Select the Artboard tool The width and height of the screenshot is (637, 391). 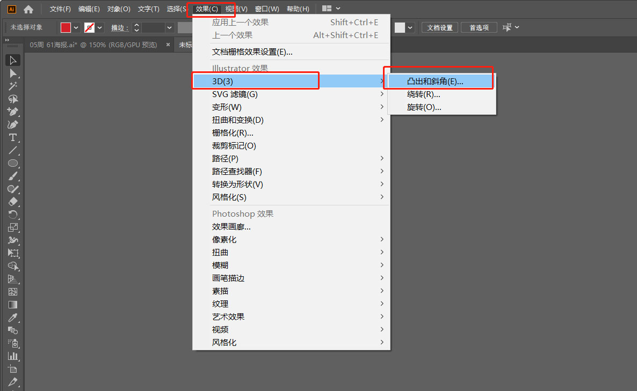click(12, 369)
